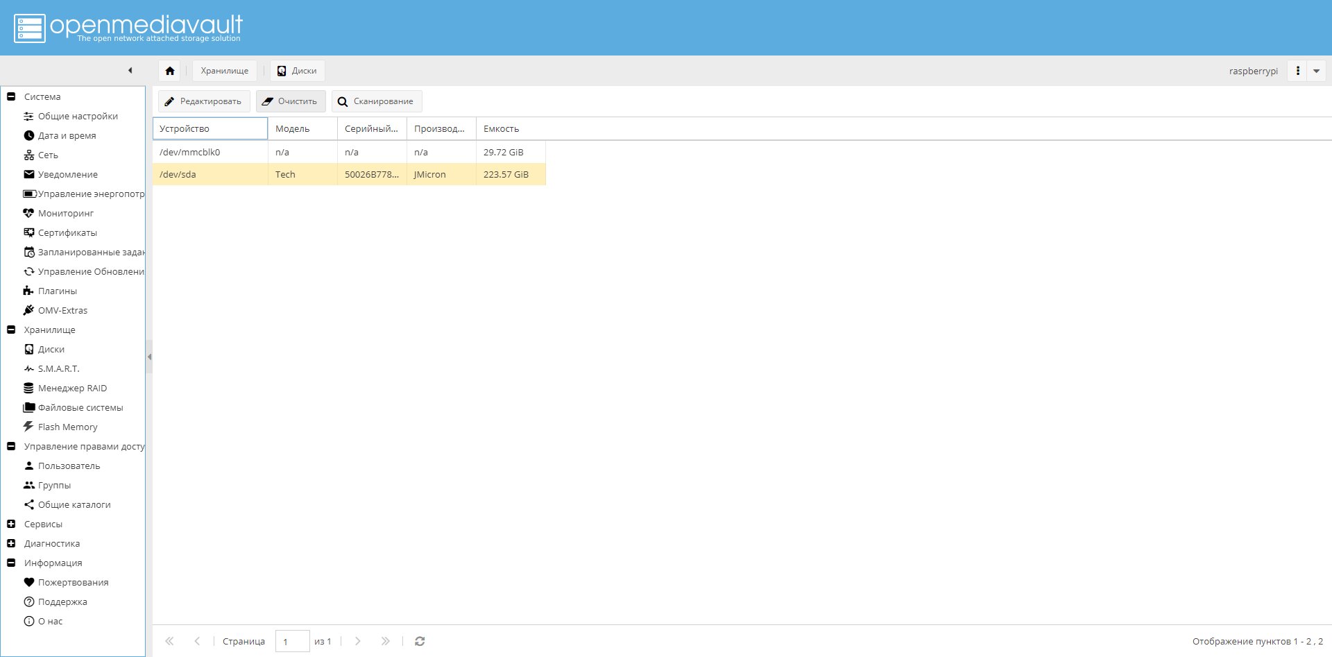This screenshot has height=657, width=1332.
Task: Expand the Сервисы tree section
Action: (11, 524)
